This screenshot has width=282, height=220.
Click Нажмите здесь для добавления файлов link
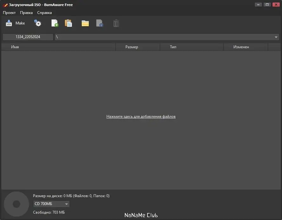click(141, 117)
